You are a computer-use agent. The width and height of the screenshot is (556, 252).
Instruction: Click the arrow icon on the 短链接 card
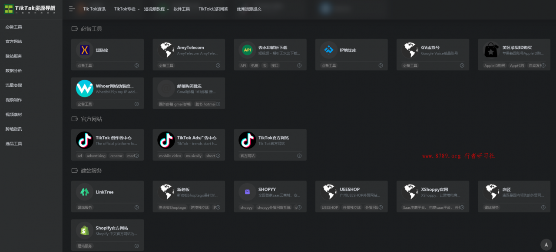coord(136,65)
